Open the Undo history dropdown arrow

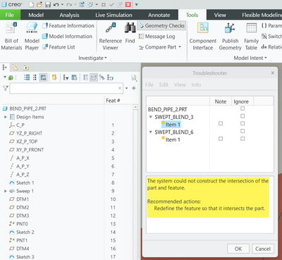62,4
